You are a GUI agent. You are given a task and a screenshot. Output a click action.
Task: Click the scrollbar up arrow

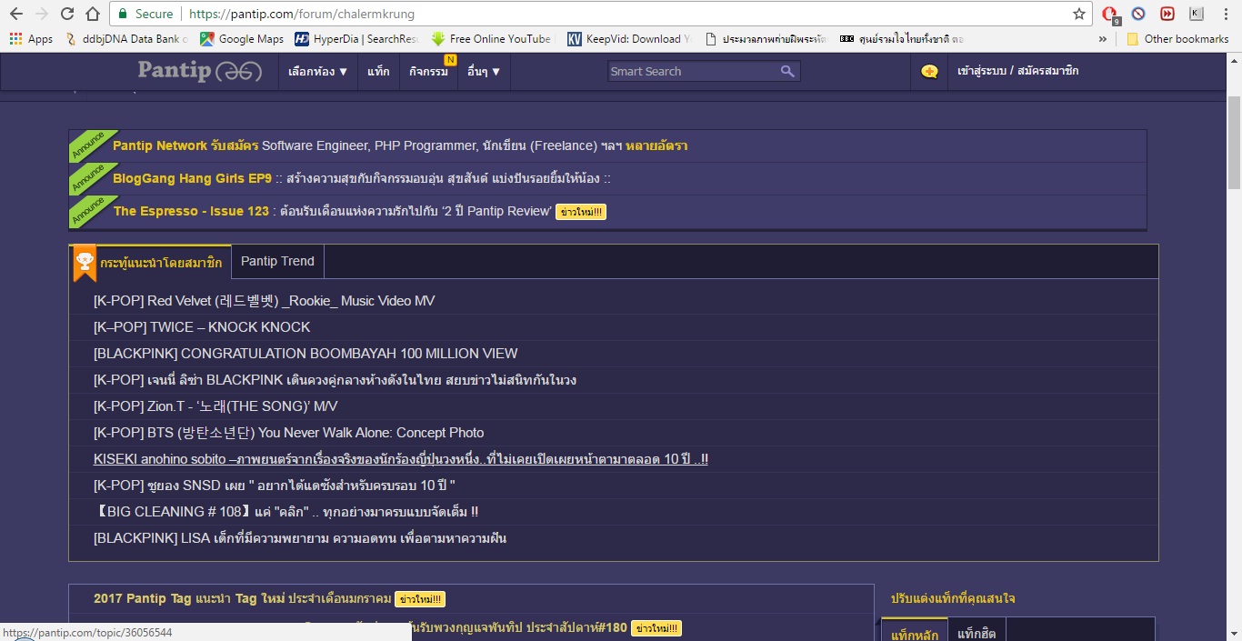pyautogui.click(x=1234, y=60)
